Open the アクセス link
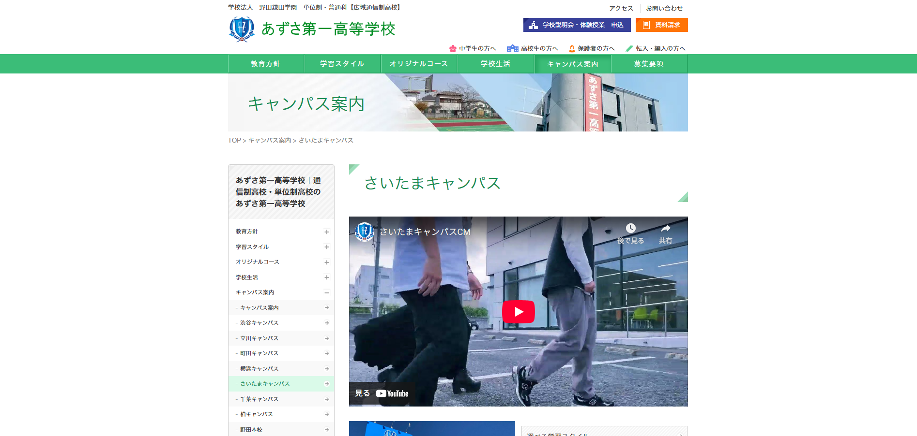The width and height of the screenshot is (917, 436). click(x=621, y=8)
